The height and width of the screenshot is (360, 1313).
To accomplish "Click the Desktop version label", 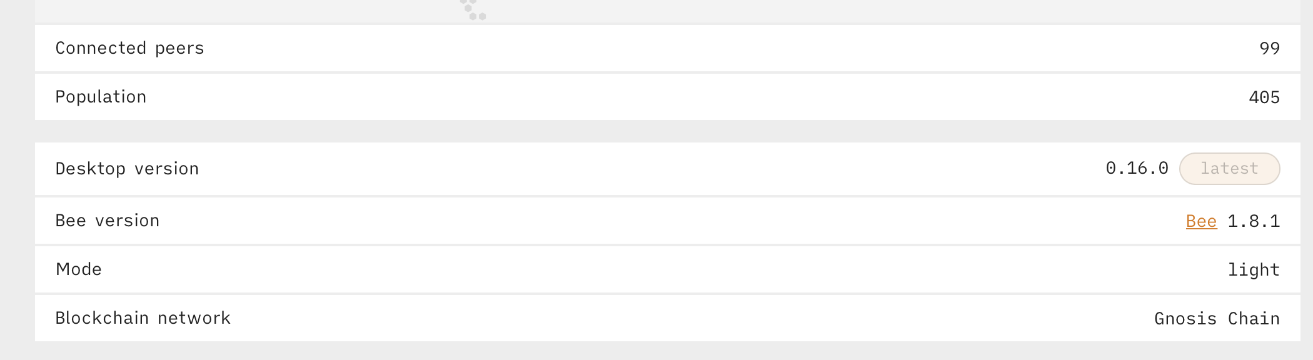I will pos(127,168).
